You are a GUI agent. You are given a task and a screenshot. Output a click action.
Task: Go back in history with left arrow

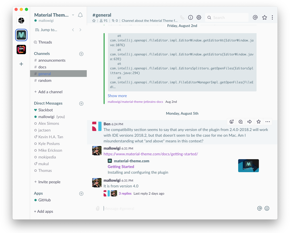point(73,30)
